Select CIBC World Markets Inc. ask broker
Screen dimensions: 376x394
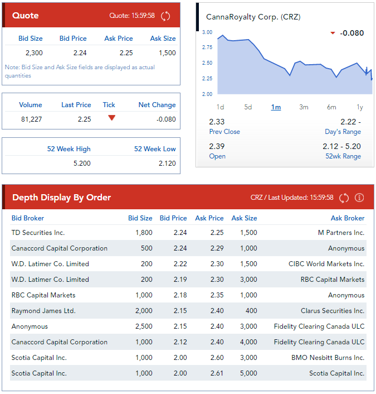click(326, 264)
